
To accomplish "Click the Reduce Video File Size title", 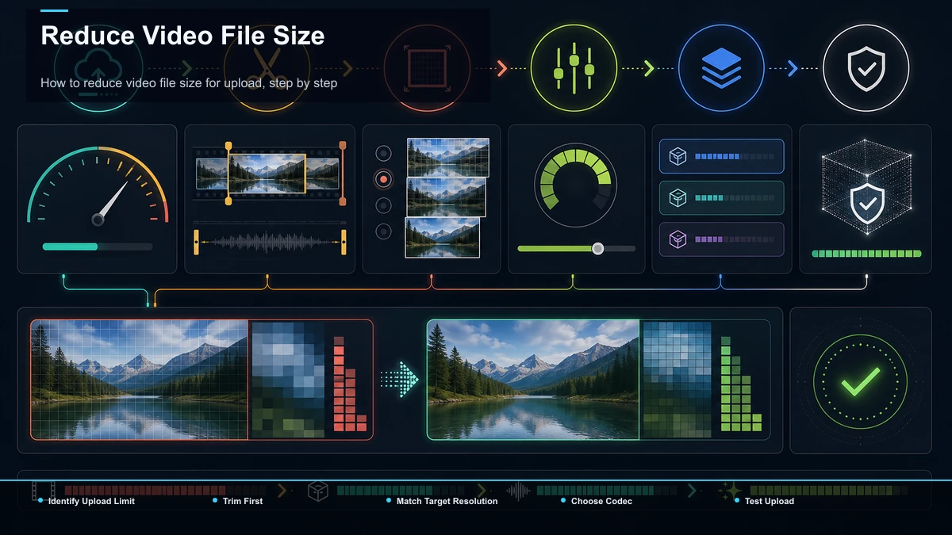I will pos(182,36).
